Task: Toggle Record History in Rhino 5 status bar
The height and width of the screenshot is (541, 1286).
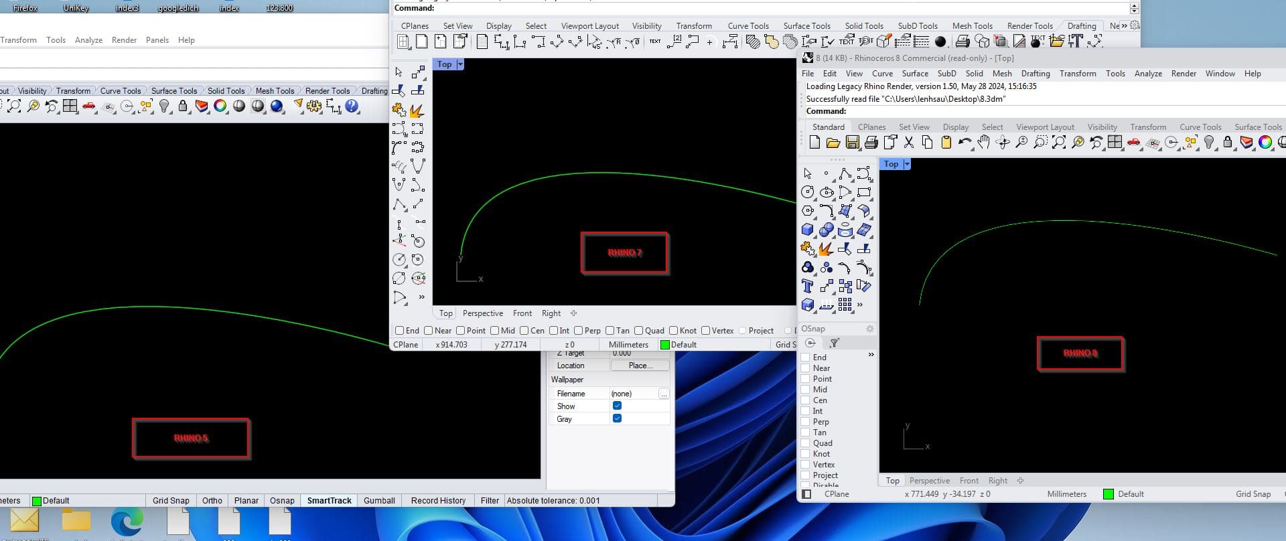Action: [438, 501]
